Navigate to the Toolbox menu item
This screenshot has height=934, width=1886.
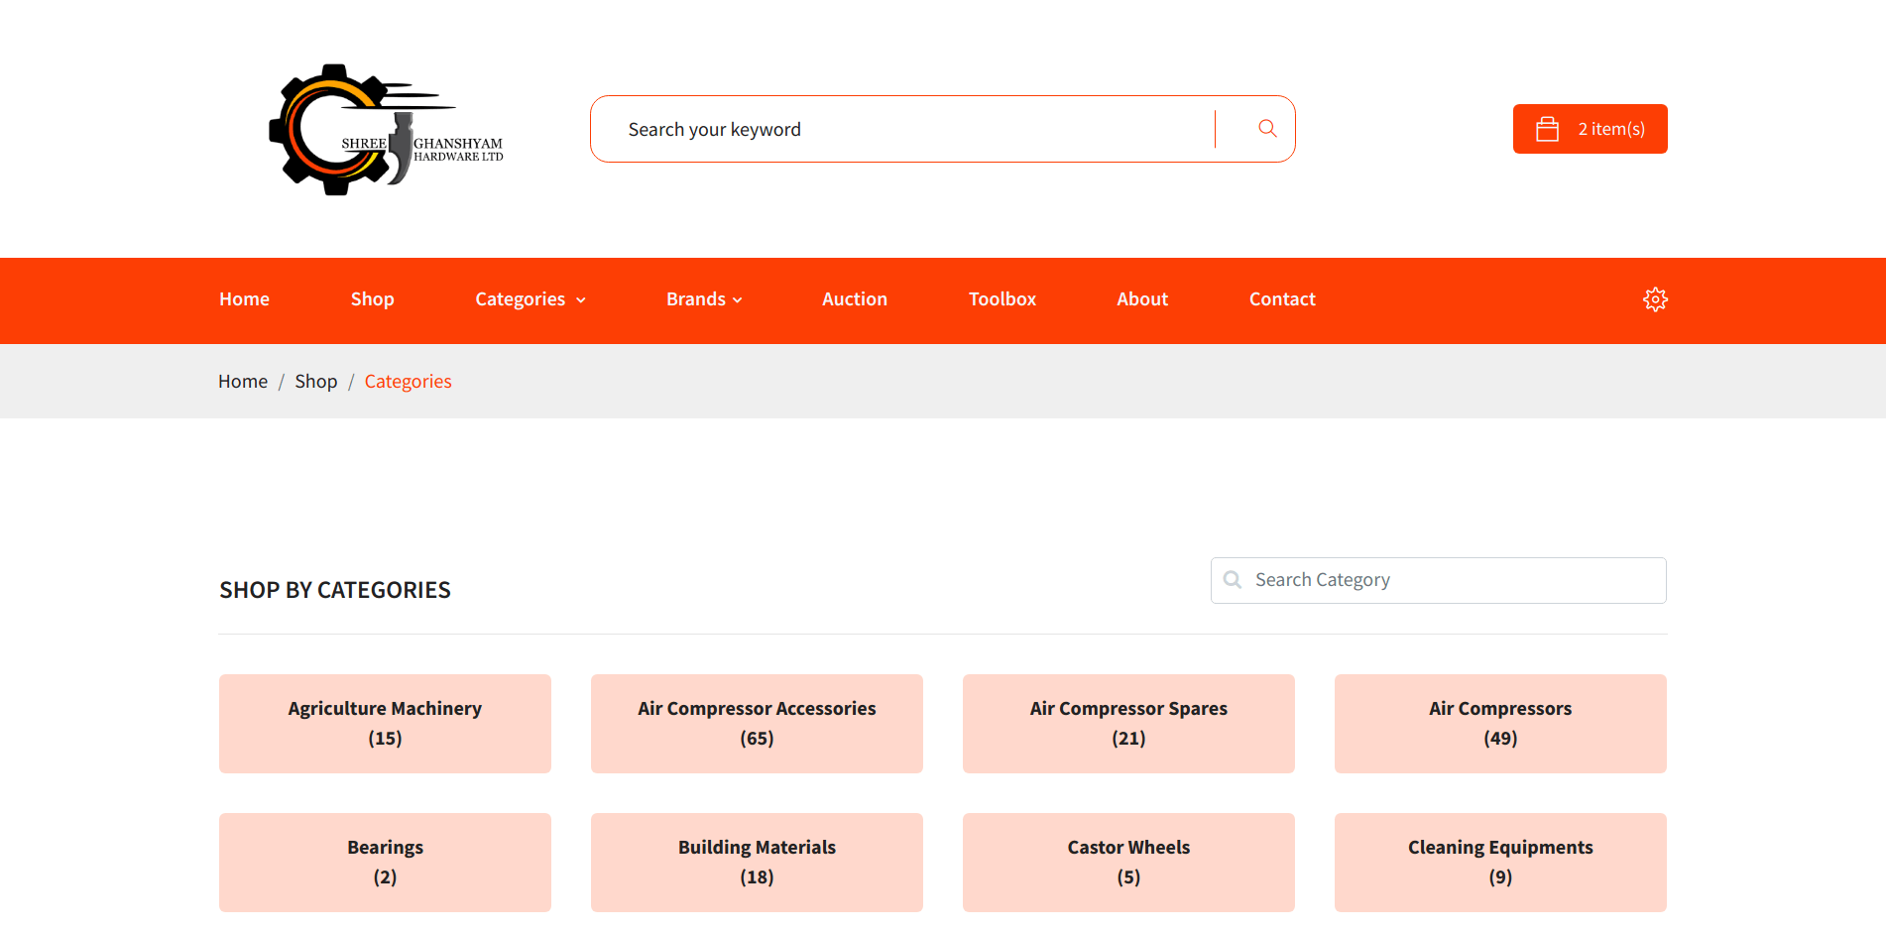pos(1002,298)
